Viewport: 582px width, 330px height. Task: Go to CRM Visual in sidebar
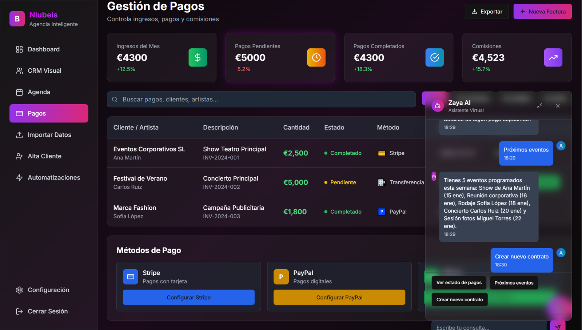(x=44, y=71)
